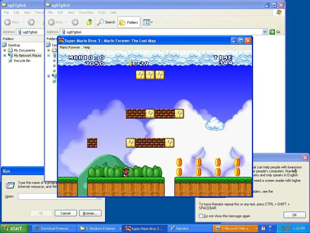Click the language bar restore options icon
The height and width of the screenshot is (233, 310).
click(270, 227)
